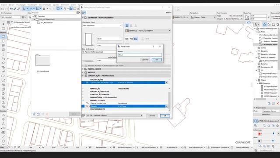Open the Opções menu
Viewport: 280px width, 158px height.
56,5
